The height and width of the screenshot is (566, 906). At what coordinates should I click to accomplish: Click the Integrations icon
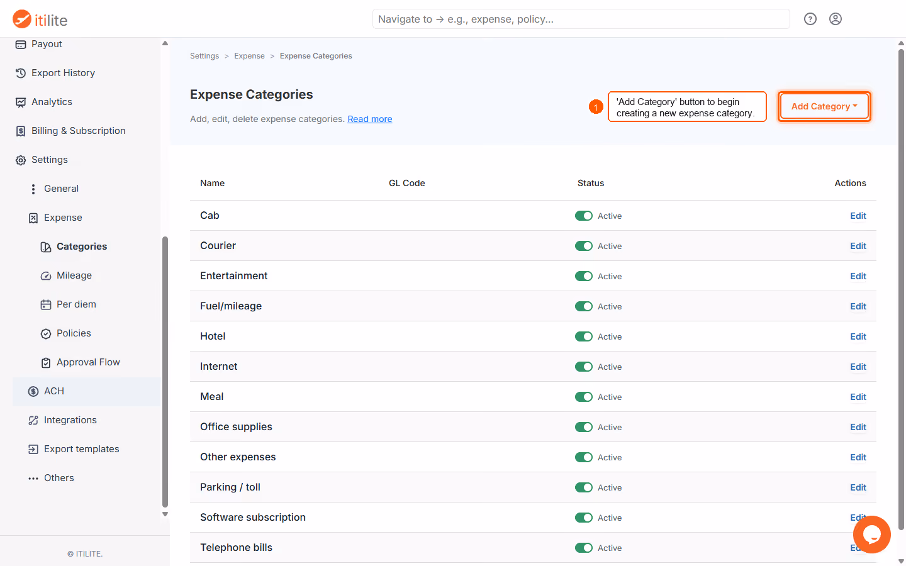point(33,420)
